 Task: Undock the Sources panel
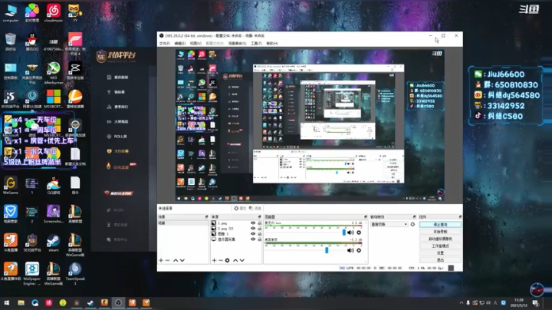[x=259, y=216]
